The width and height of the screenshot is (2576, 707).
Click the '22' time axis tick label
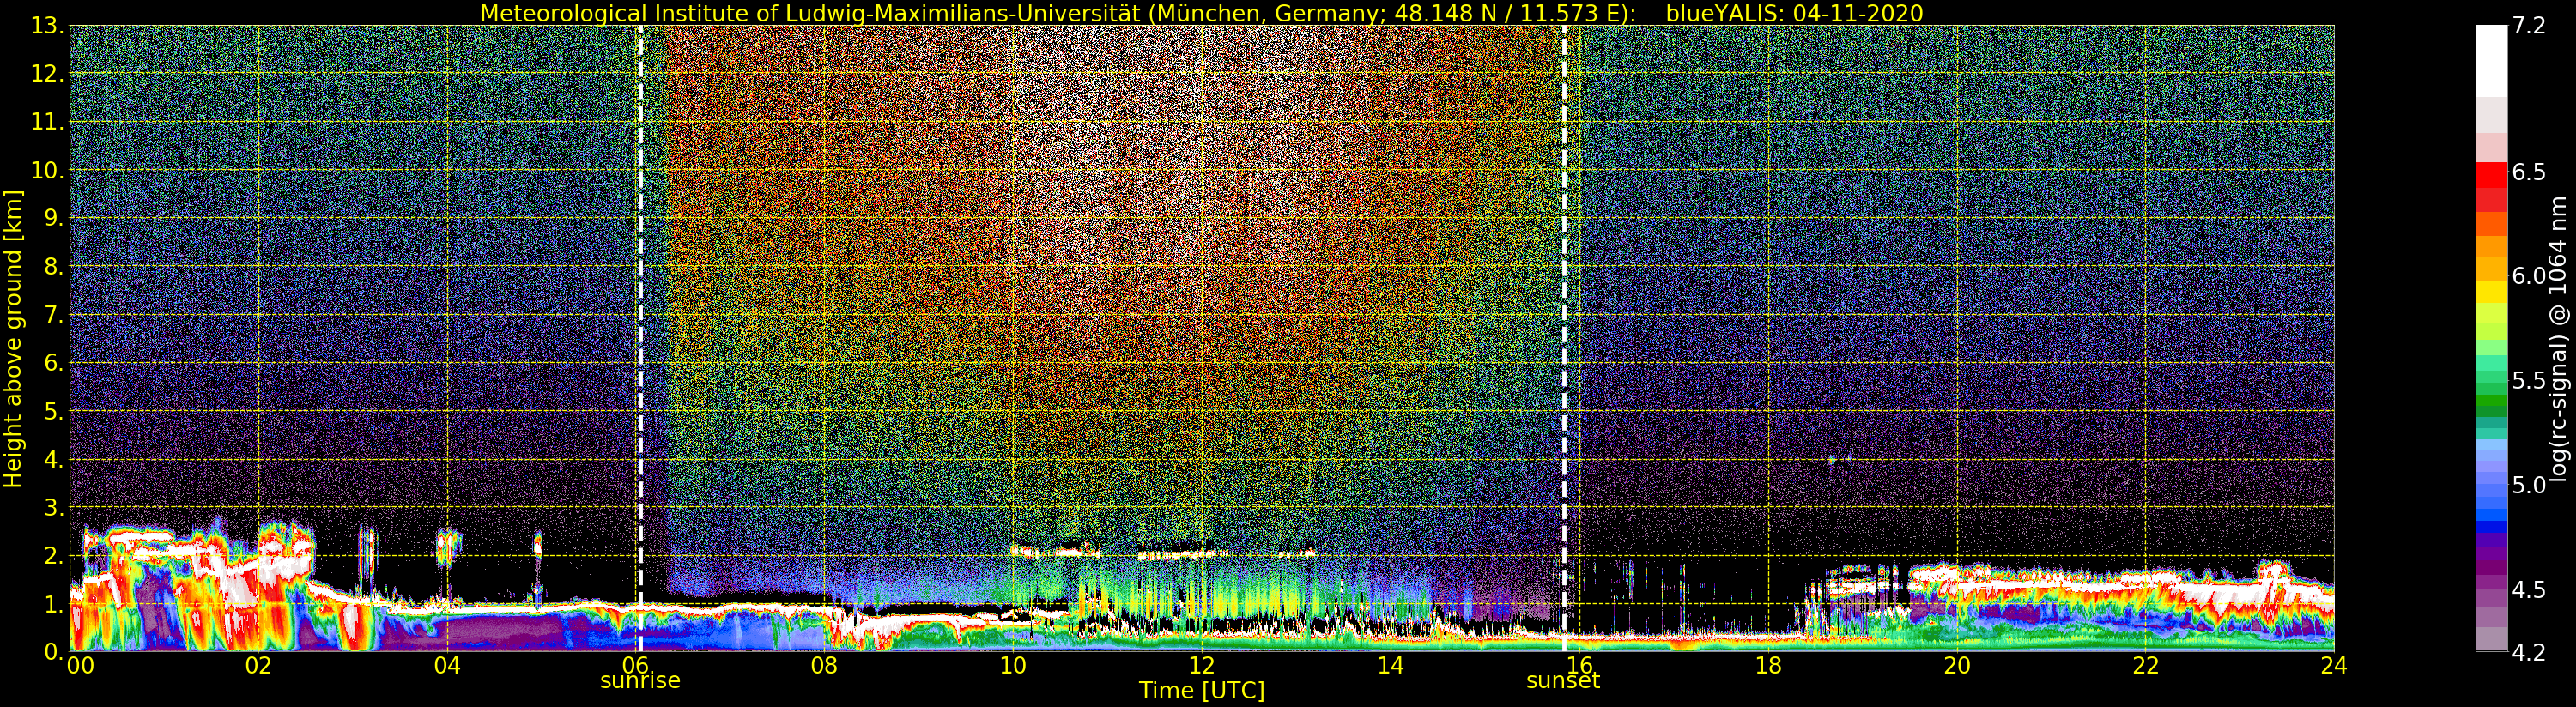[2145, 665]
